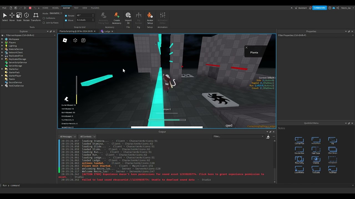Viewport: 355px width, 199px height.
Task: Click the Rotate snap 45° value field
Action: coord(85,16)
